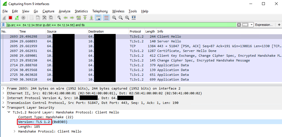Image resolution: width=282 pixels, height=137 pixels.
Task: Reset text to normal size
Action: (x=127, y=18)
